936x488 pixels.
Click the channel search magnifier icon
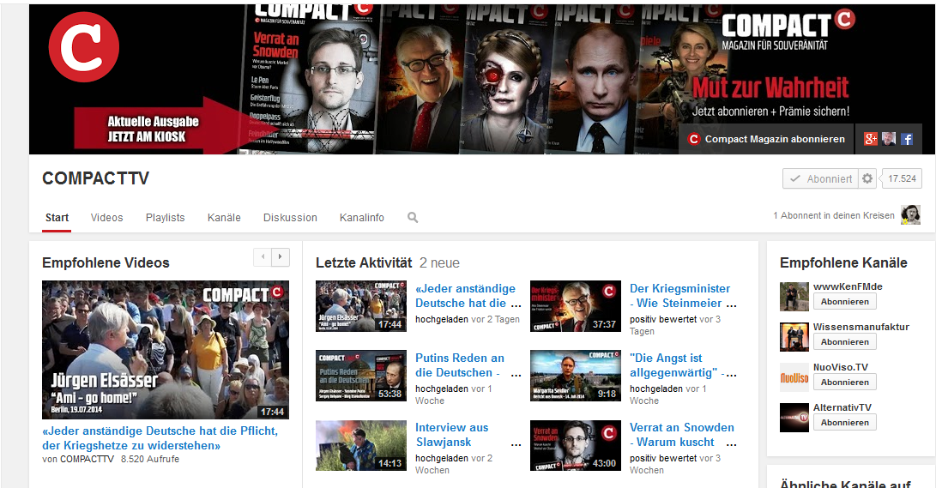click(413, 218)
